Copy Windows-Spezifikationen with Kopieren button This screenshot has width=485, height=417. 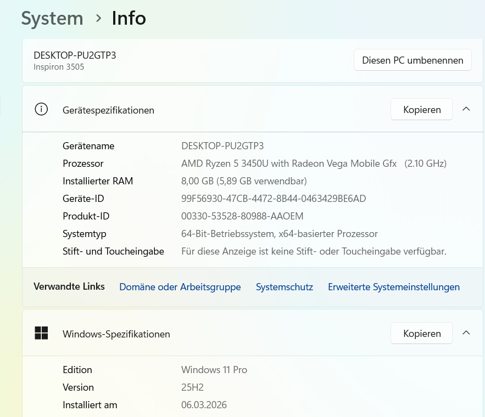pyautogui.click(x=422, y=333)
